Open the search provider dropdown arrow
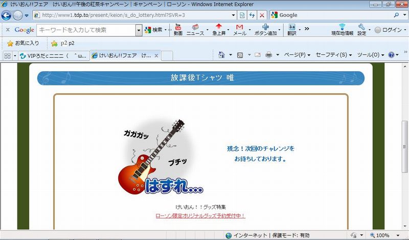Viewport: 409px width, 240px height. click(x=404, y=15)
